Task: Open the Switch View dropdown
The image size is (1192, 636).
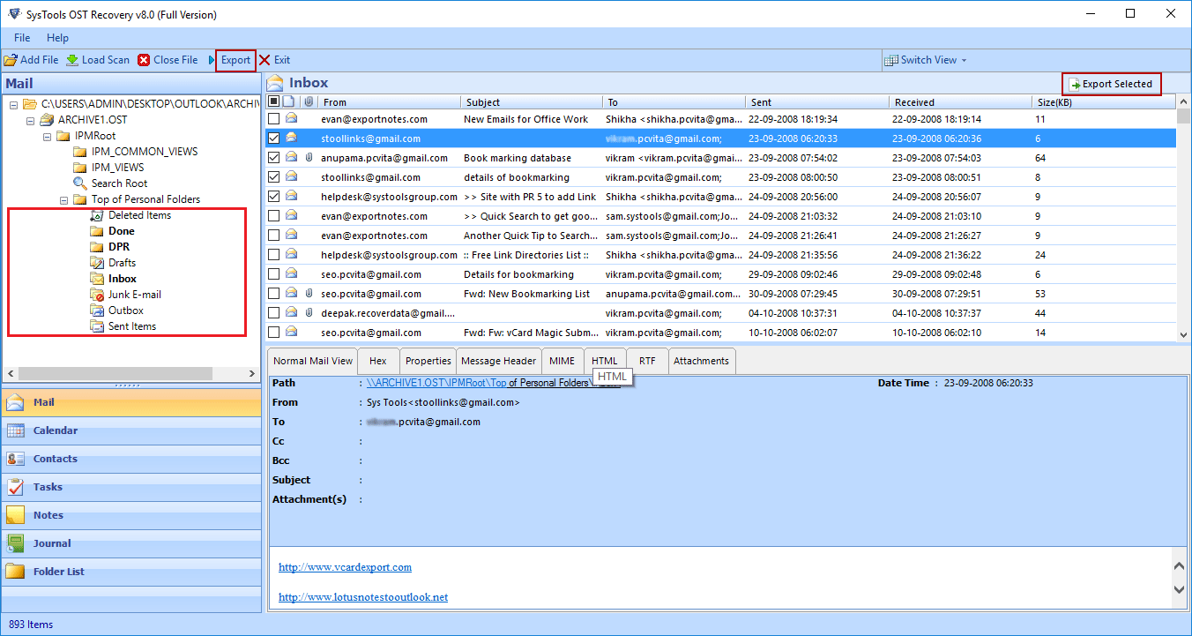Action: click(926, 60)
